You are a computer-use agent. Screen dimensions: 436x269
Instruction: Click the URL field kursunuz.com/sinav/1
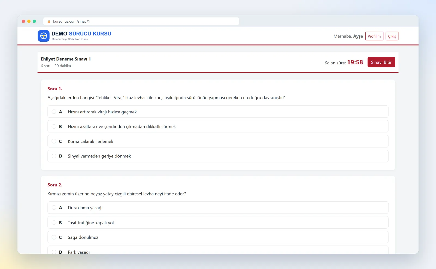pyautogui.click(x=141, y=21)
